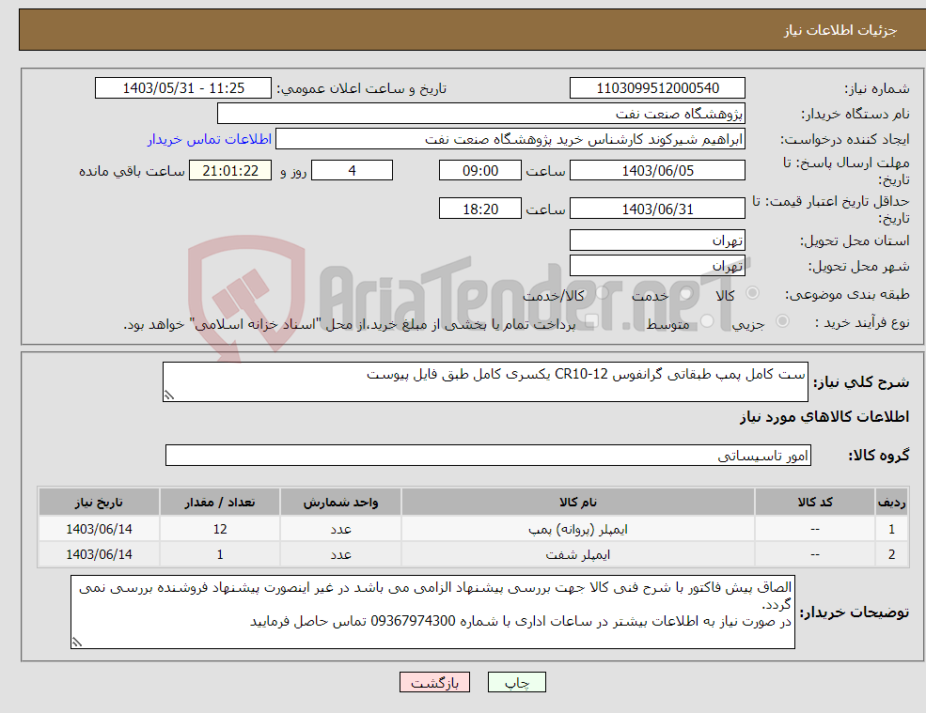This screenshot has width=926, height=713.
Task: Click the buyer notes text area
Action: [432, 612]
